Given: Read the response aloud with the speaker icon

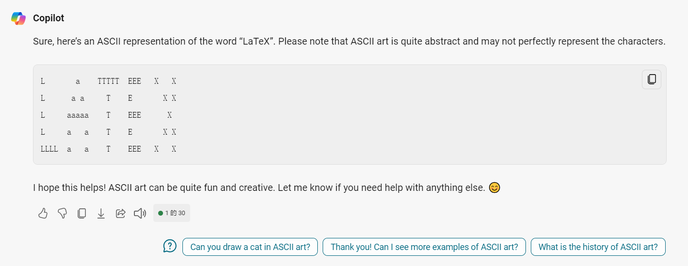Looking at the screenshot, I should 140,213.
